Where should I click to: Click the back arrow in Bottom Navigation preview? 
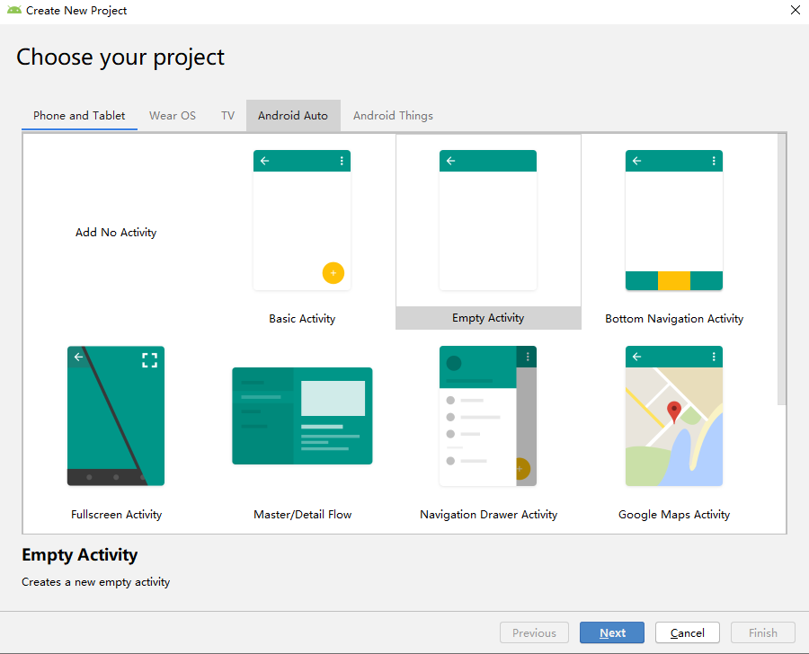click(636, 161)
